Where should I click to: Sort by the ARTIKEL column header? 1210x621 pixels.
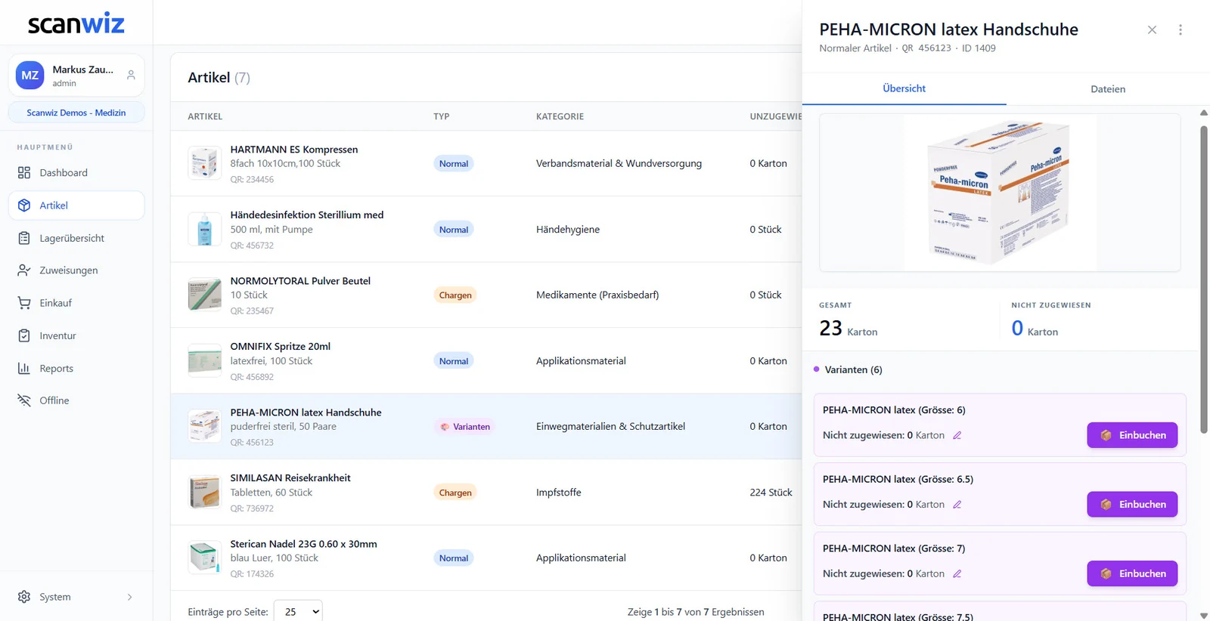coord(205,116)
